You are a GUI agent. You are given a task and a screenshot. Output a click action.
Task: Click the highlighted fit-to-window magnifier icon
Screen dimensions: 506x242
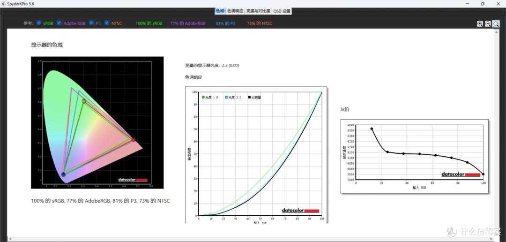click(496, 23)
